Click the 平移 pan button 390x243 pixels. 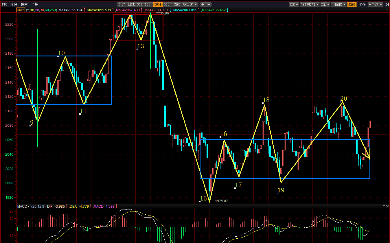pyautogui.click(x=362, y=5)
